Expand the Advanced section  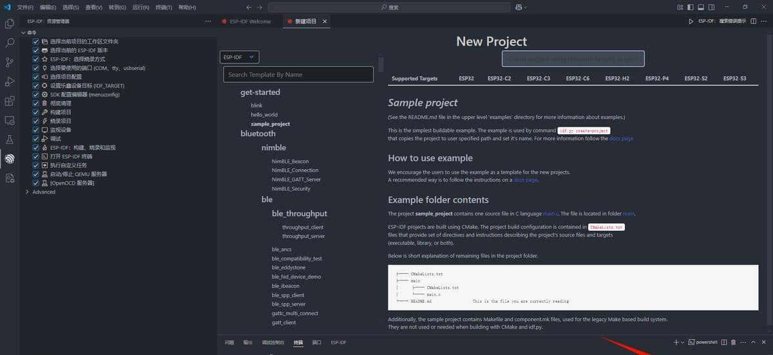coord(27,192)
